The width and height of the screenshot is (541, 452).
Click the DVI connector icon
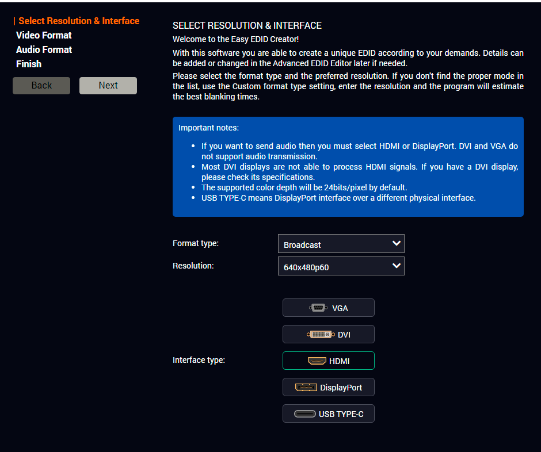[x=321, y=335]
